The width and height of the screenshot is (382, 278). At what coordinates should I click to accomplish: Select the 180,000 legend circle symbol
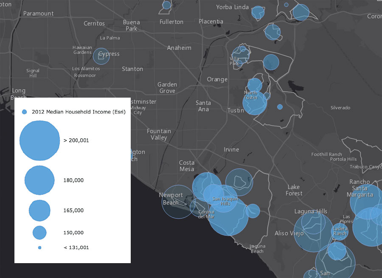(39, 180)
